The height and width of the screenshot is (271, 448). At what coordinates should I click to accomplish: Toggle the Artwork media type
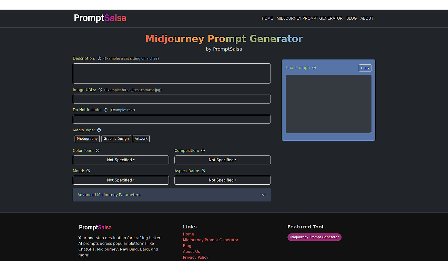tap(141, 139)
